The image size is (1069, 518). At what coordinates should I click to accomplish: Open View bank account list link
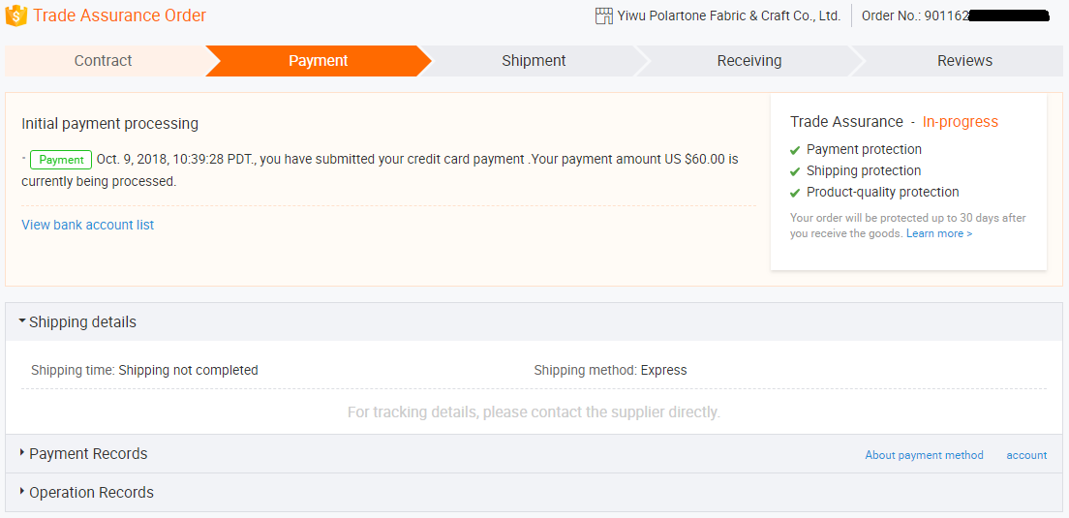87,225
